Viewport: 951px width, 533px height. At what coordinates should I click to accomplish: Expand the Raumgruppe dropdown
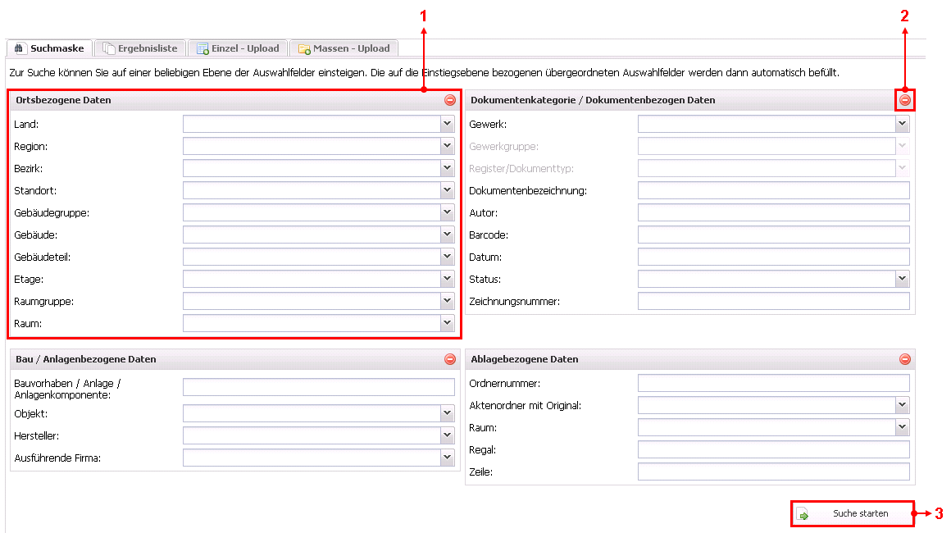point(448,302)
